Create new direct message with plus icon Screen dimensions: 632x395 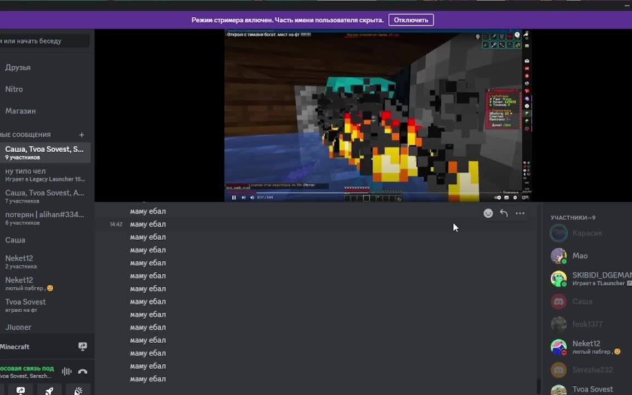click(81, 134)
